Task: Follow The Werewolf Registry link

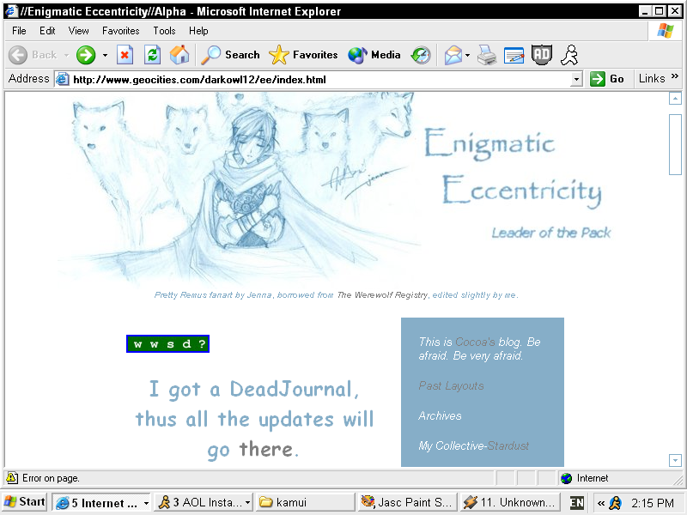Action: tap(382, 295)
